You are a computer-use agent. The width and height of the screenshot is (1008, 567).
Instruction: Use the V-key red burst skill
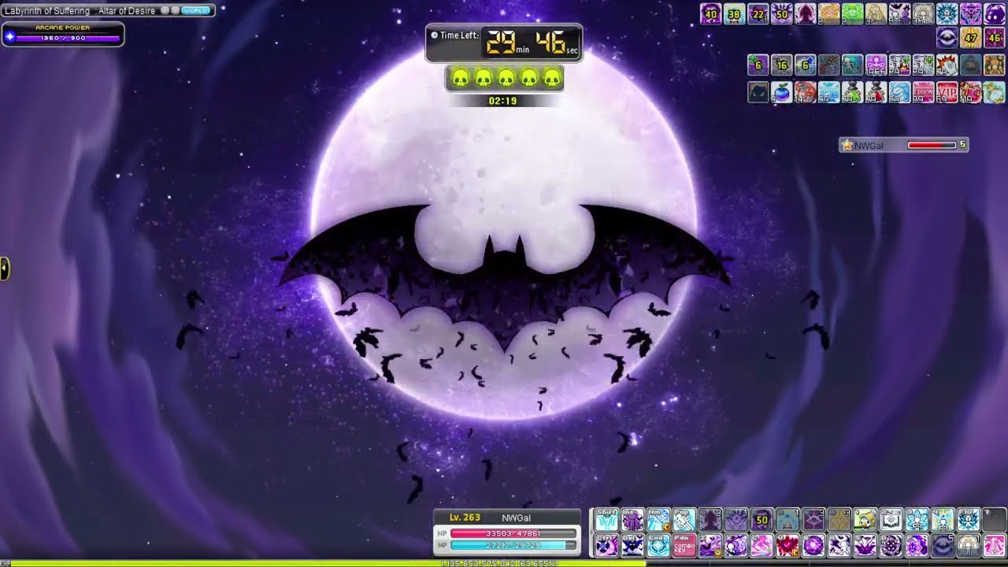(x=789, y=545)
